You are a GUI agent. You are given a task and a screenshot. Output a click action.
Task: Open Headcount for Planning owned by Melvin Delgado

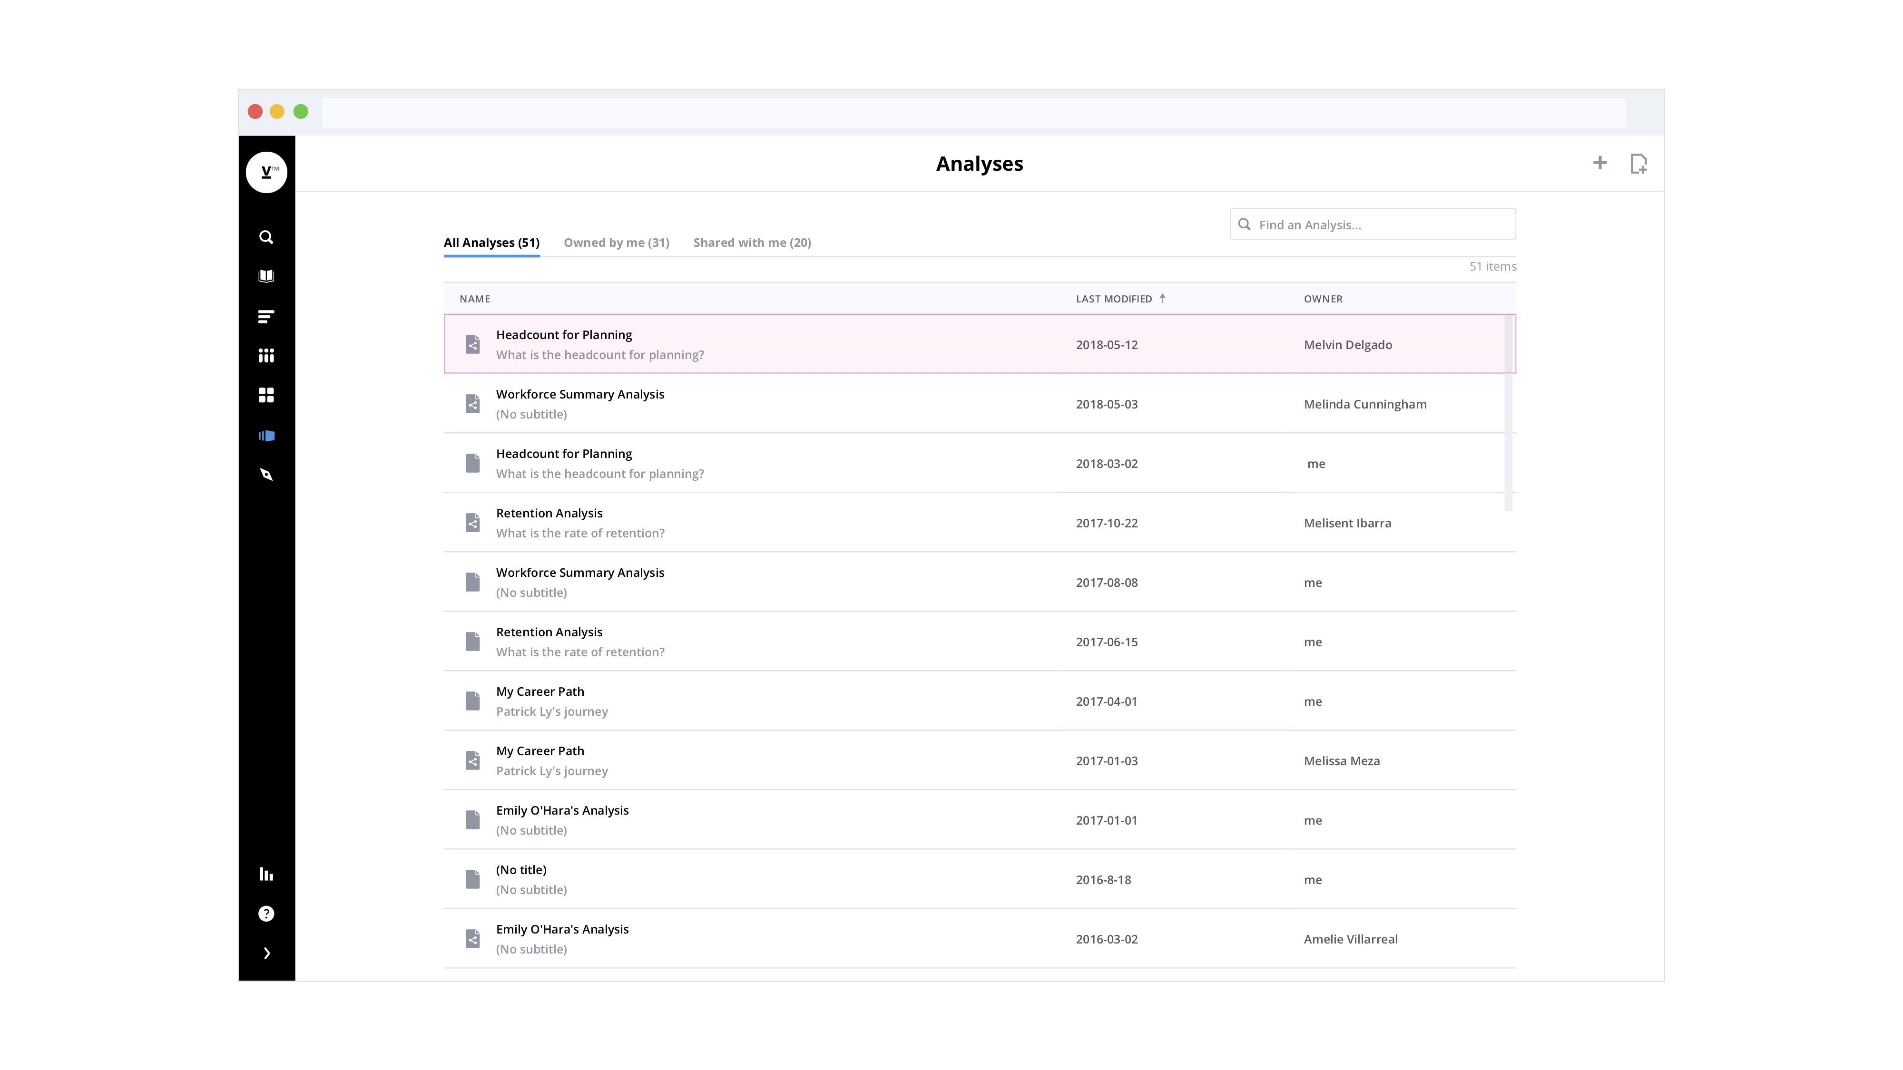coord(980,344)
